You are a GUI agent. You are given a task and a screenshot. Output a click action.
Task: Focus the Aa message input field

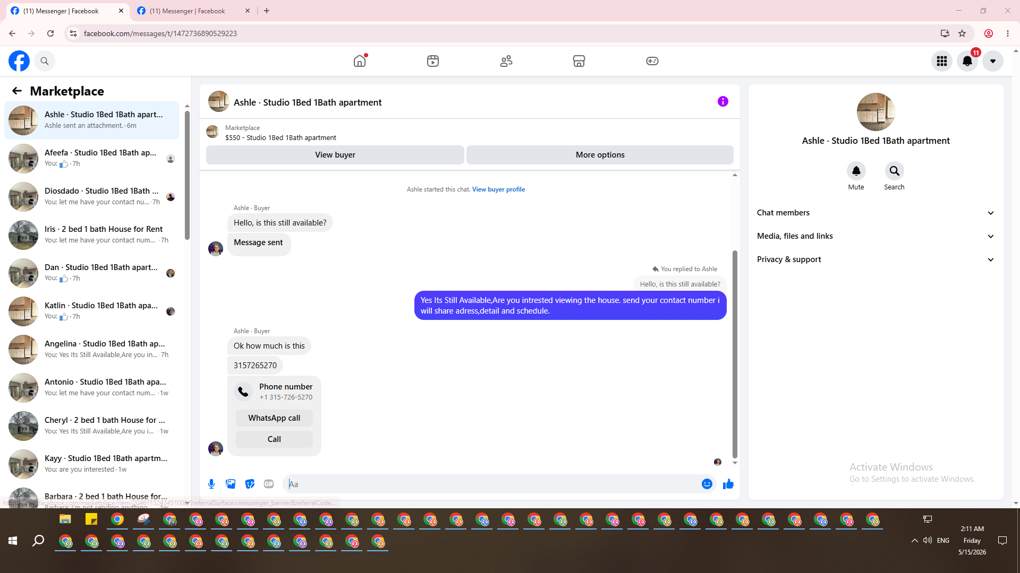pyautogui.click(x=493, y=484)
